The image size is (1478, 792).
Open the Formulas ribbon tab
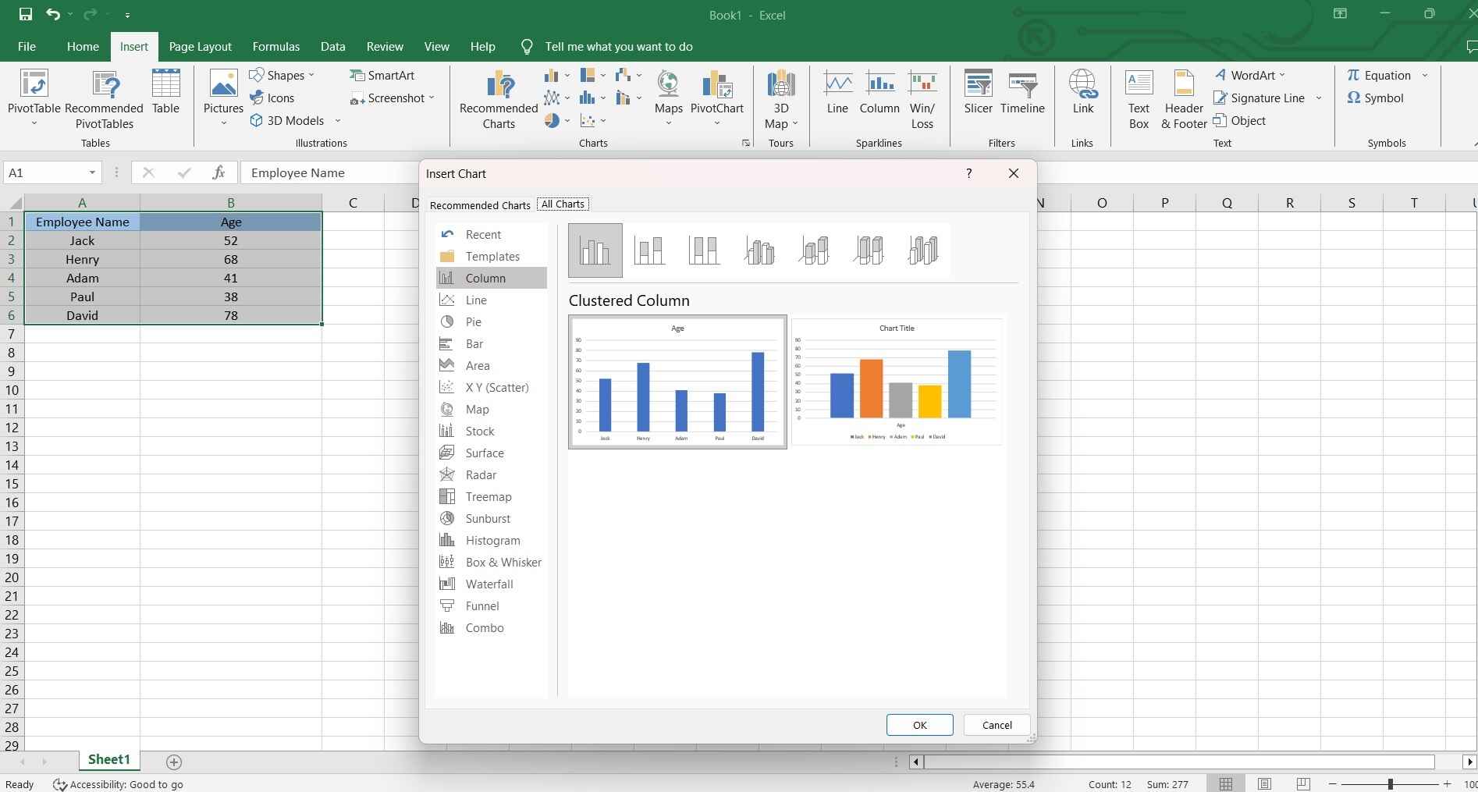point(275,46)
